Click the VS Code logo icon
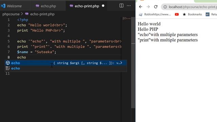Viewport: 217px width, 122px height. 3,6
